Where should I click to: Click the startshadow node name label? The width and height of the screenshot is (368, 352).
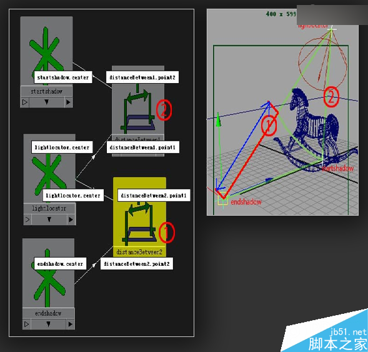pos(46,91)
